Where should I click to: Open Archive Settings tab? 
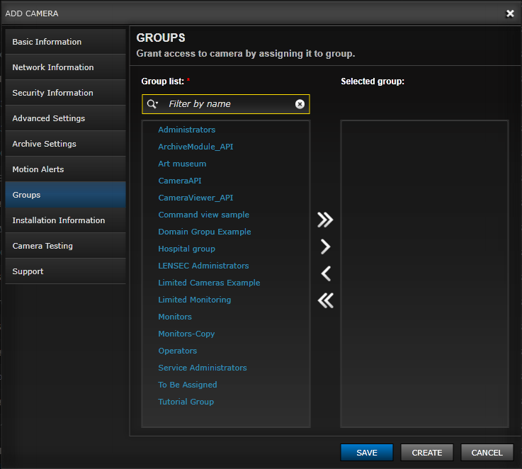click(66, 144)
